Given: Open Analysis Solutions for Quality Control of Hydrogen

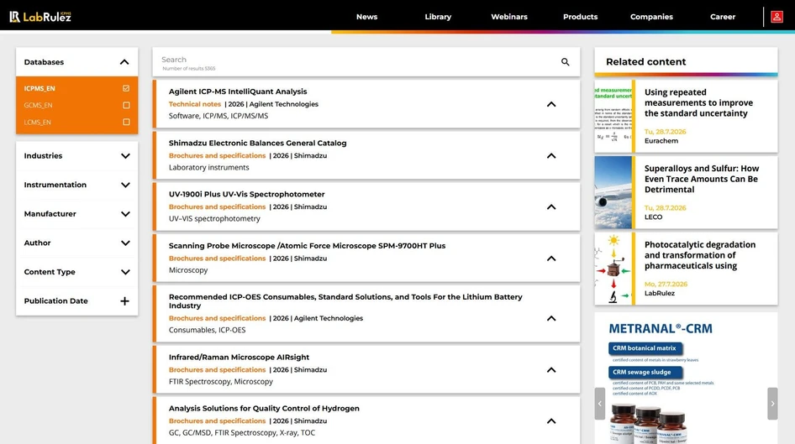Looking at the screenshot, I should [x=264, y=409].
